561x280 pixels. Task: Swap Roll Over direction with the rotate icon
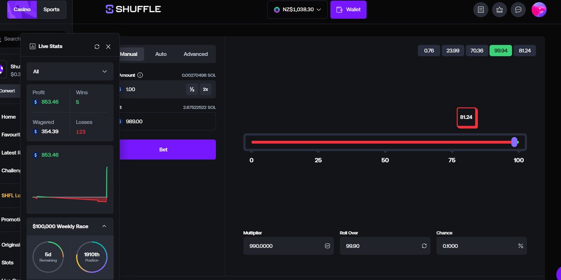(x=424, y=246)
